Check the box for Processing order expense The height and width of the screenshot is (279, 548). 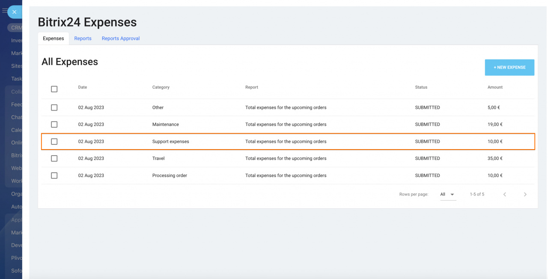click(x=54, y=175)
